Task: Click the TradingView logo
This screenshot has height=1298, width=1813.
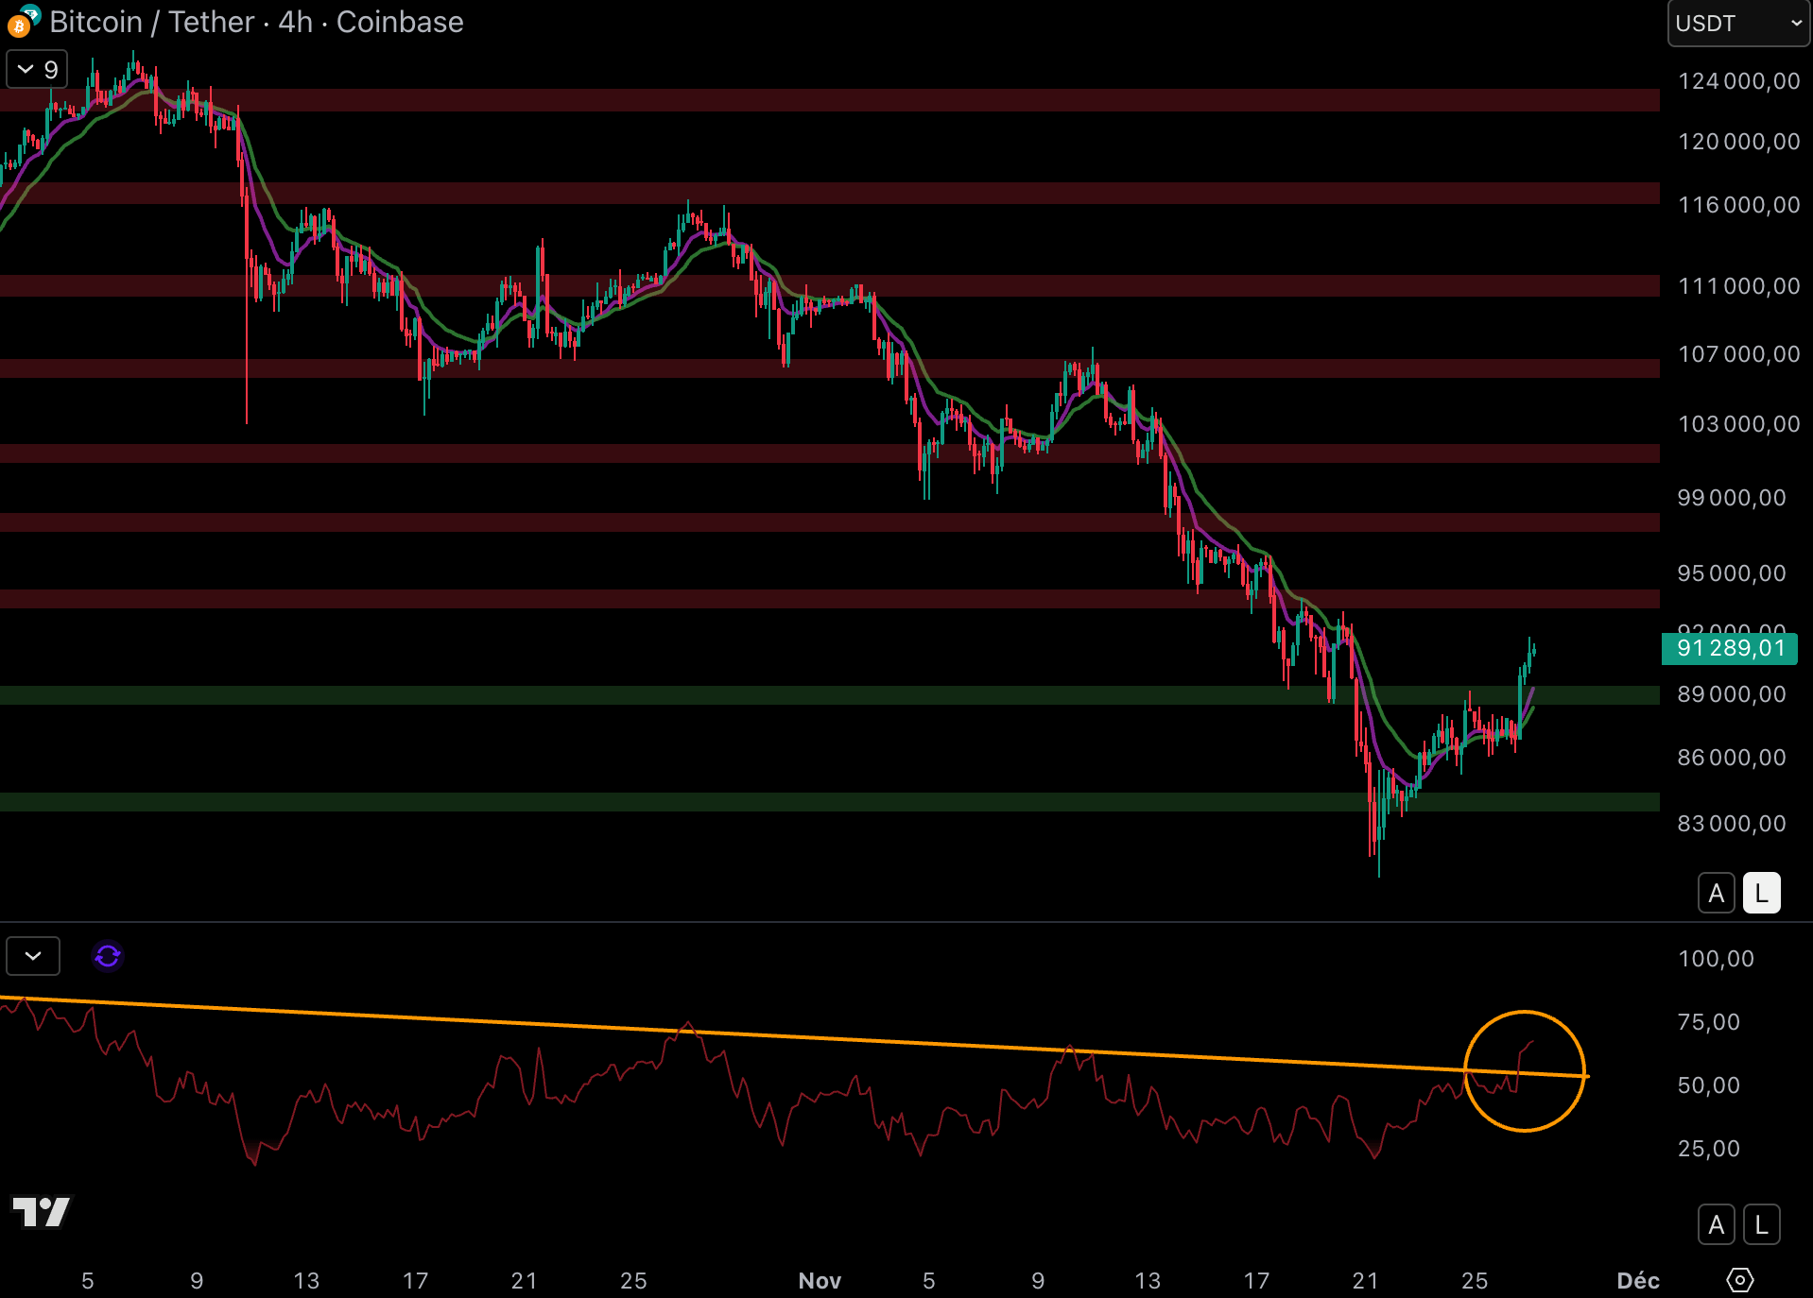Action: [41, 1211]
